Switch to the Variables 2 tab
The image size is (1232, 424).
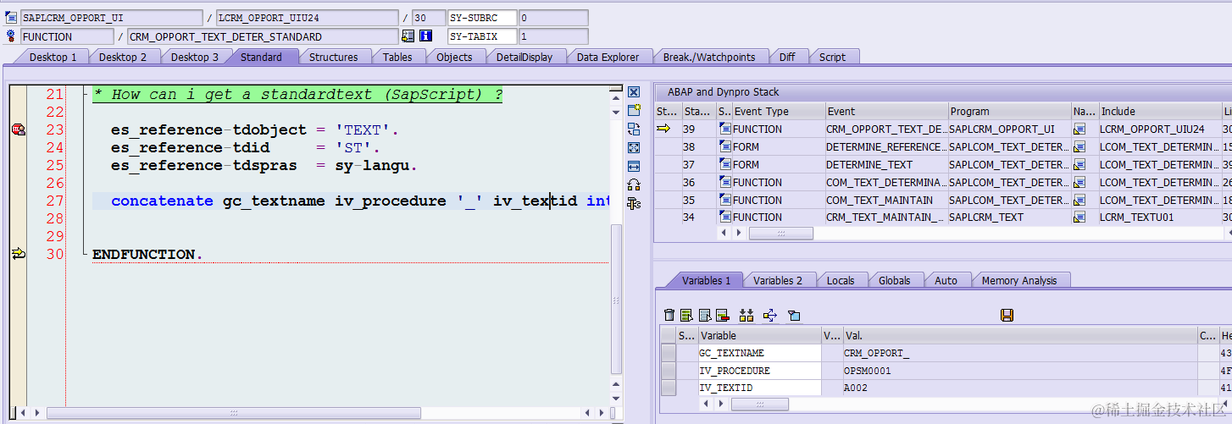[778, 280]
